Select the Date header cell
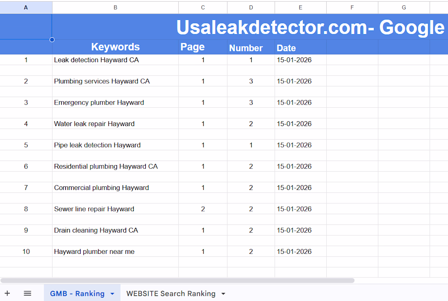448x301 pixels. point(301,47)
